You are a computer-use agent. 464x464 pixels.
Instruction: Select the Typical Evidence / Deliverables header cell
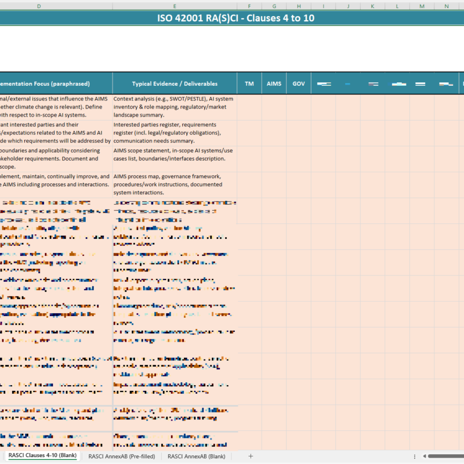(x=174, y=83)
